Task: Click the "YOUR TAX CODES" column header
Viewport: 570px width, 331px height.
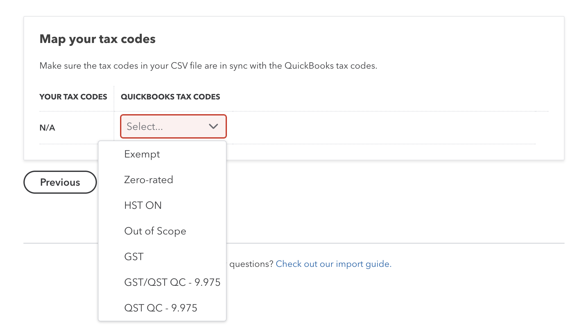Action: (73, 97)
